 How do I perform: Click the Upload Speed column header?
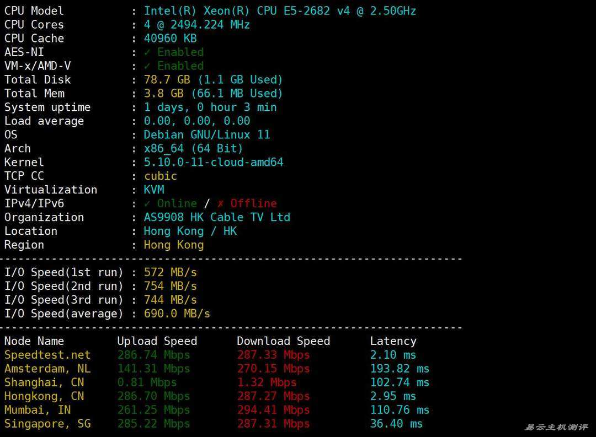tap(157, 341)
